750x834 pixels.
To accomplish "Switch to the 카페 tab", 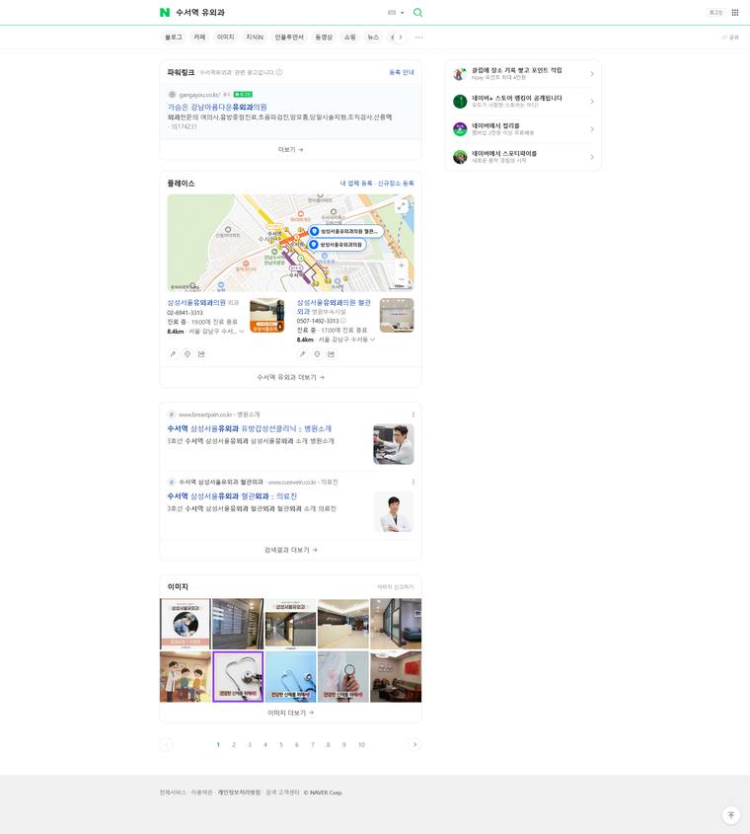I will click(x=199, y=38).
